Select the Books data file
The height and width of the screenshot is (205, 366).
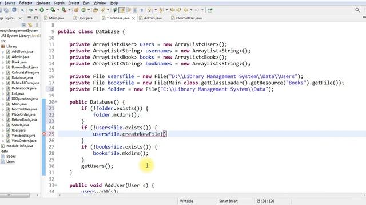click(11, 157)
